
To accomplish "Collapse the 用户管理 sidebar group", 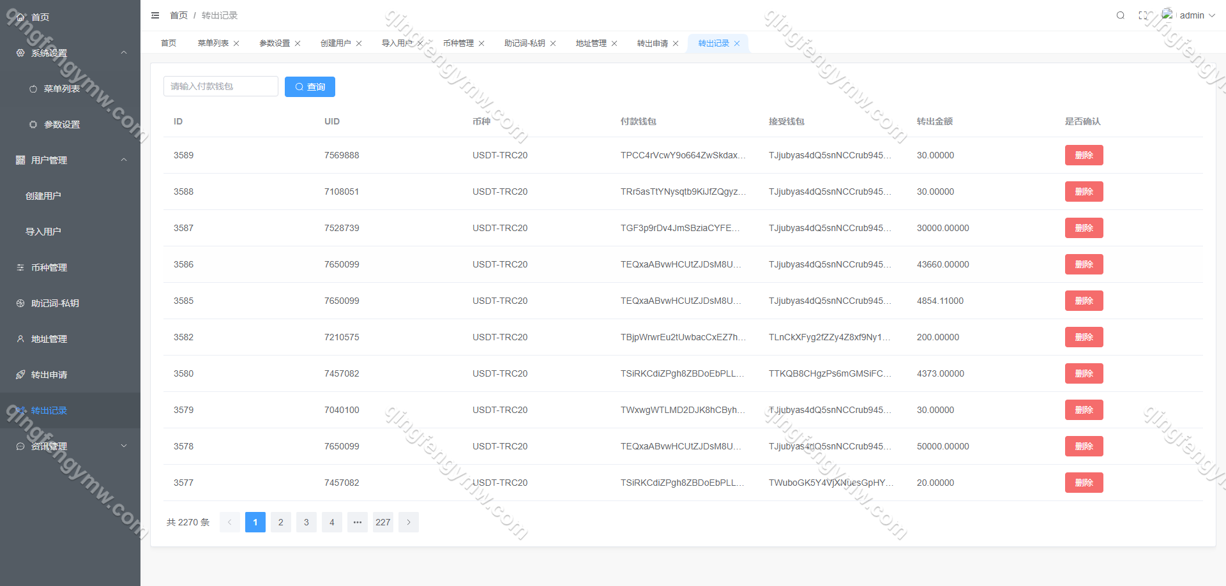I will [70, 160].
